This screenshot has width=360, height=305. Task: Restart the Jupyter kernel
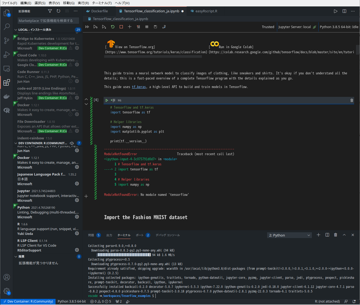[x=112, y=27]
